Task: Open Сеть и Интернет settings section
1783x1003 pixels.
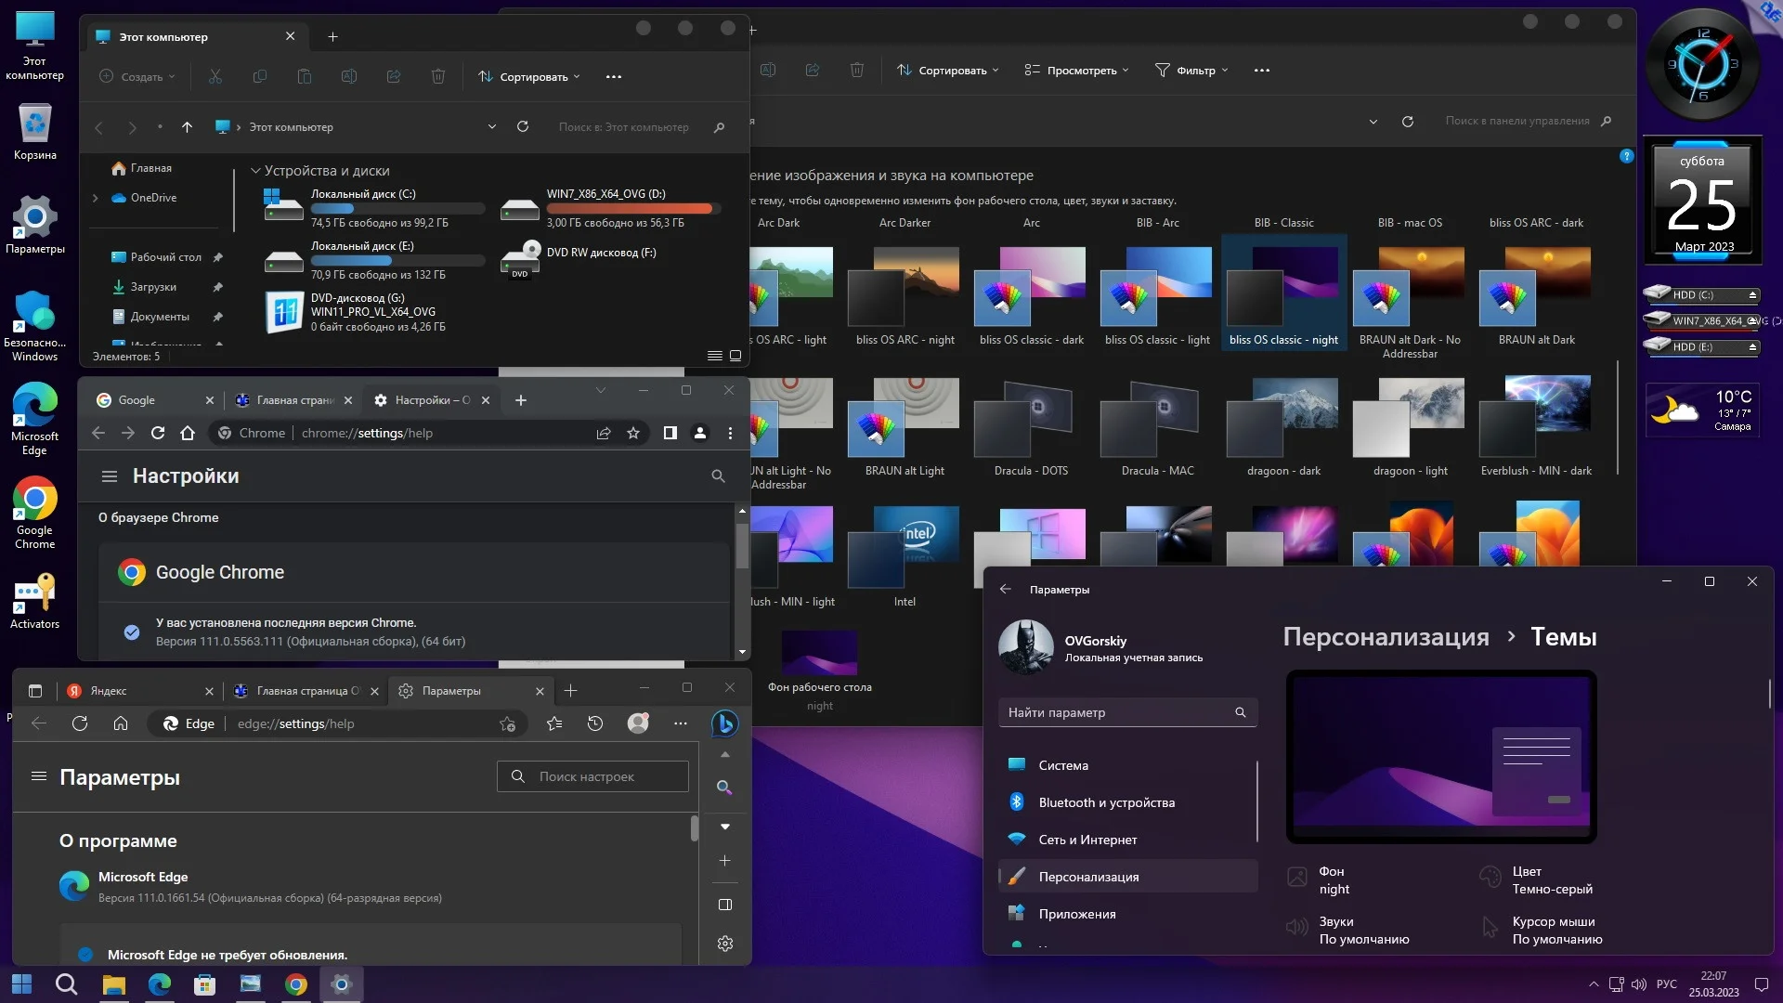Action: coord(1087,840)
